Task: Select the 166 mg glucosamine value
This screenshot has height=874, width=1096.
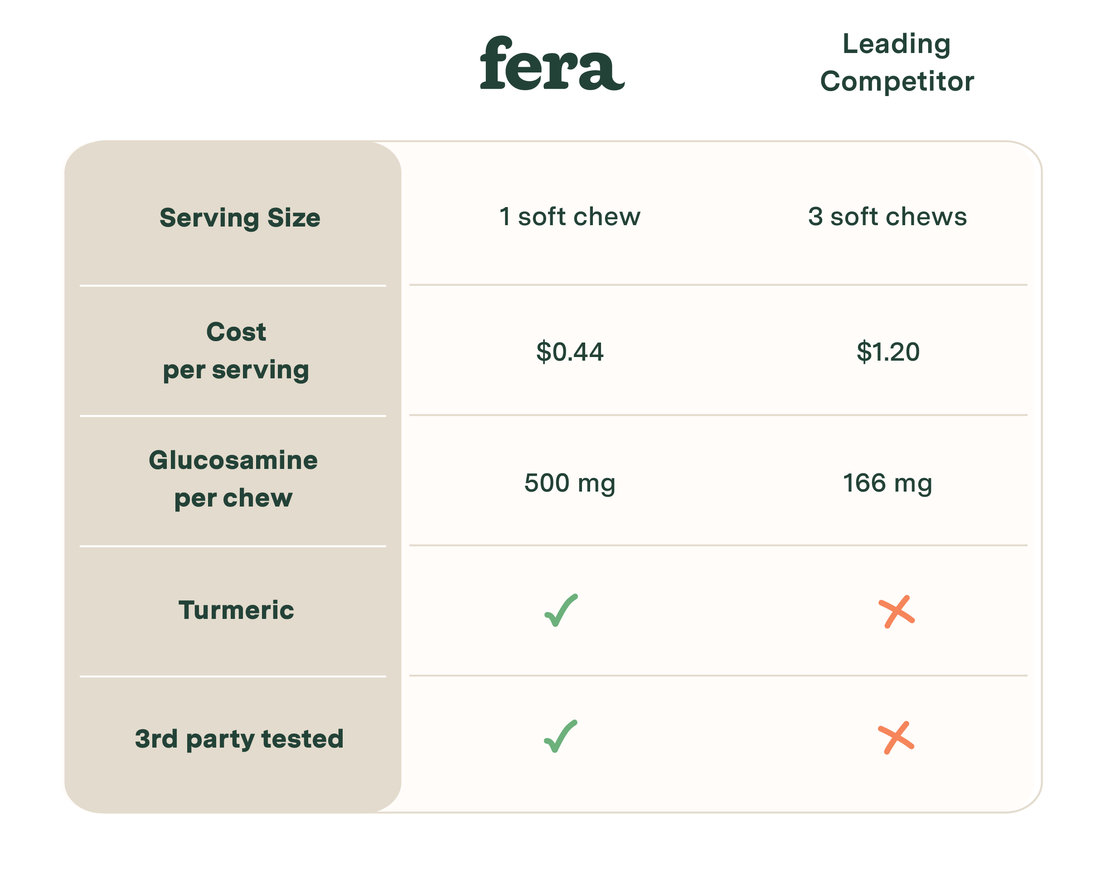Action: pos(887,483)
